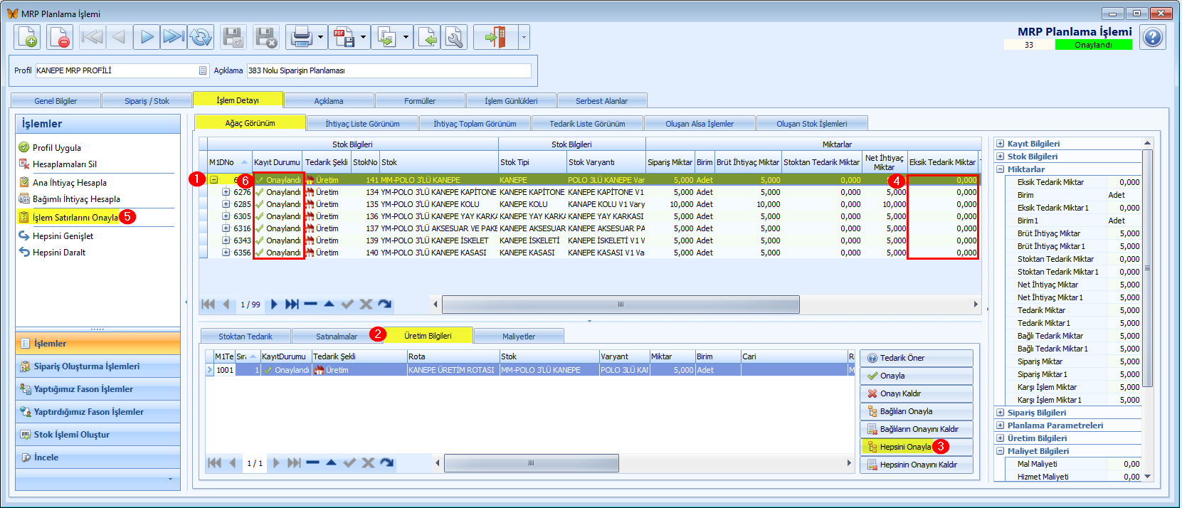Click into the Açıklama text field

pyautogui.click(x=389, y=70)
